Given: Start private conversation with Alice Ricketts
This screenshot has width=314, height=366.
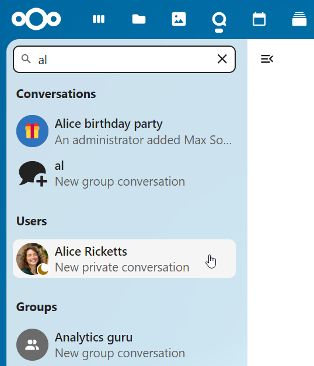Looking at the screenshot, I should click(x=124, y=259).
